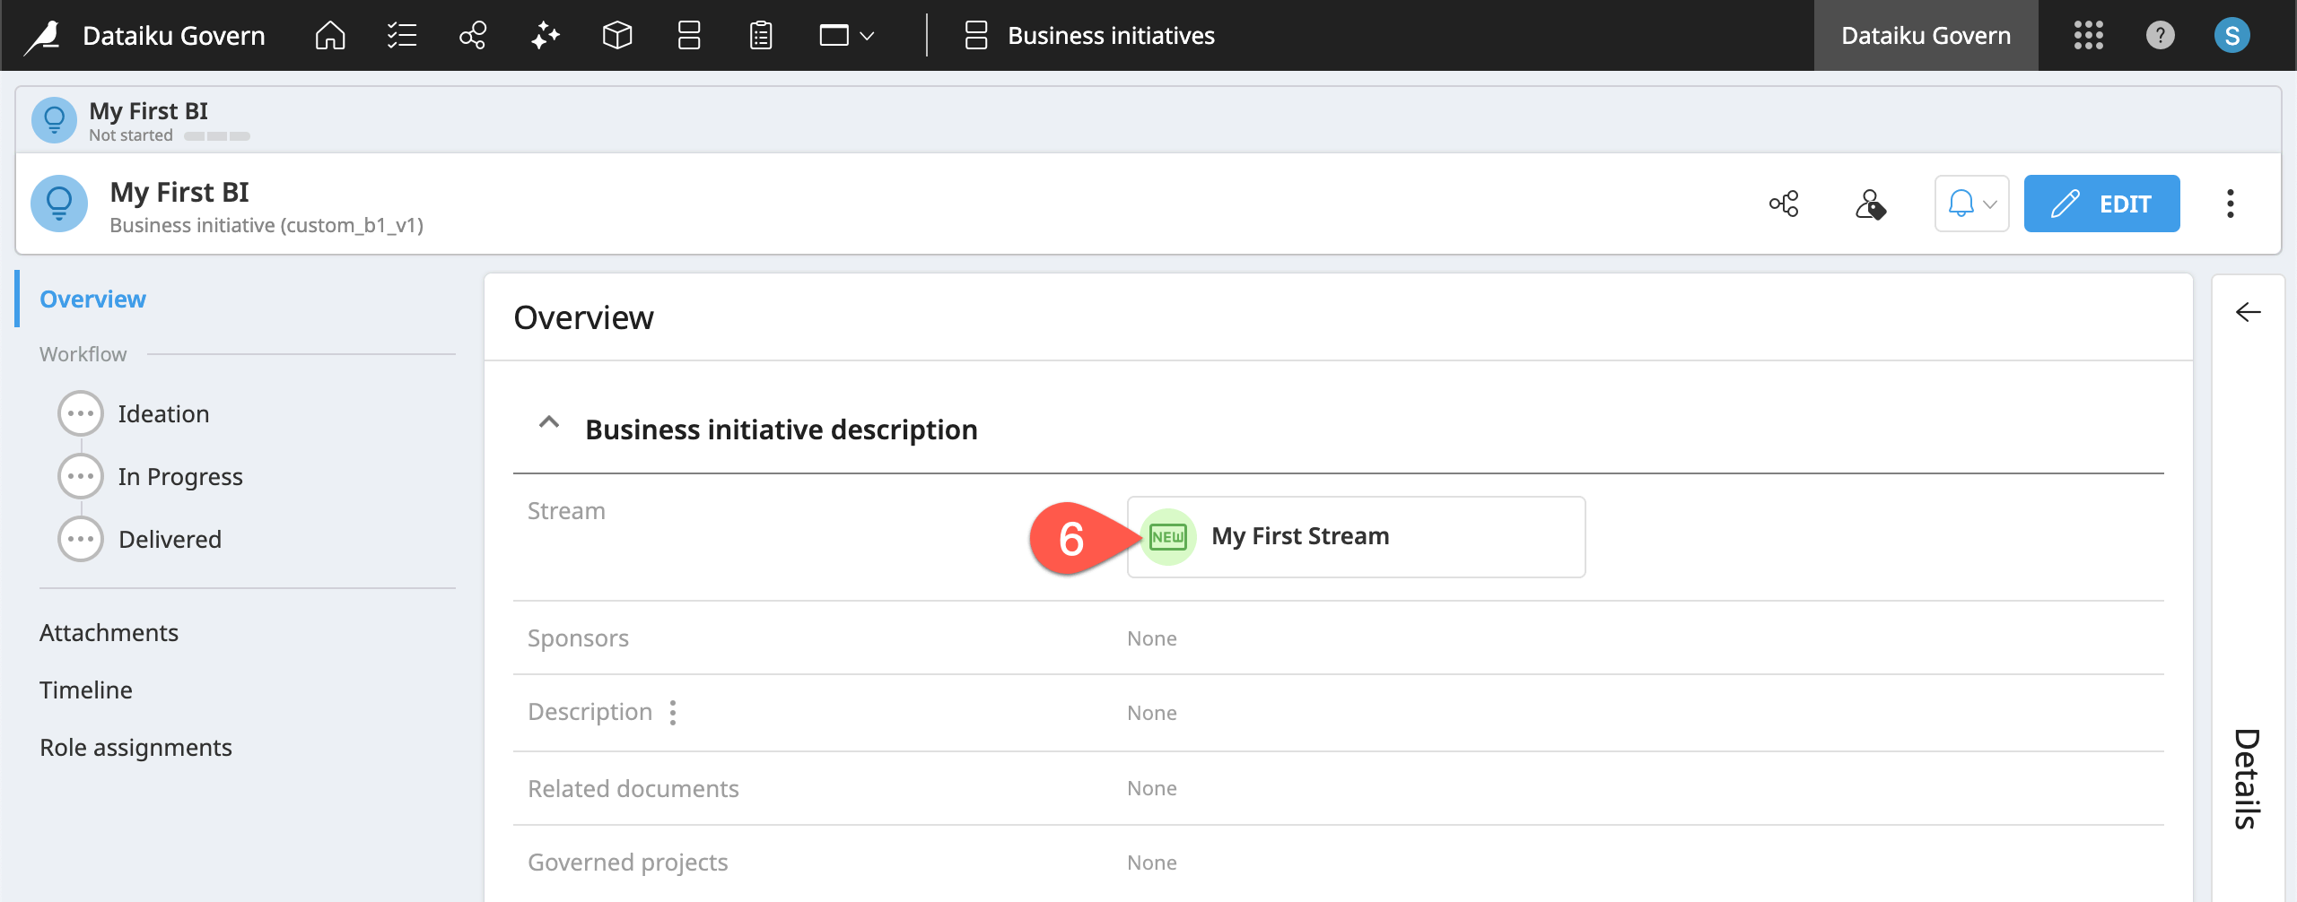Click the user role tag icon
Viewport: 2297px width, 902px height.
[x=1873, y=204]
